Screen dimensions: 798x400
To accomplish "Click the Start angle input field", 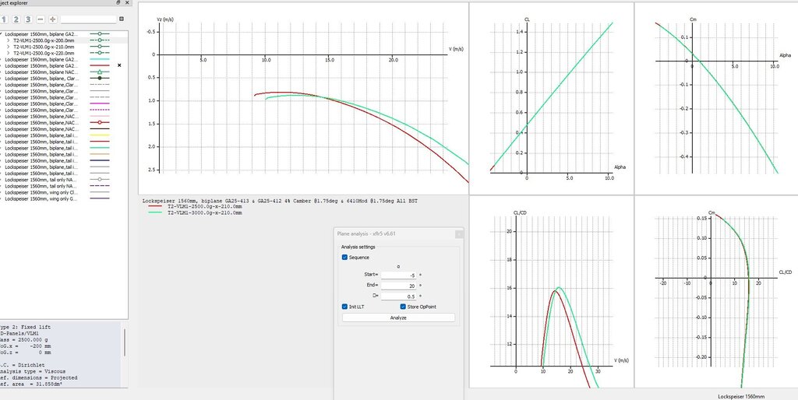I will 399,275.
